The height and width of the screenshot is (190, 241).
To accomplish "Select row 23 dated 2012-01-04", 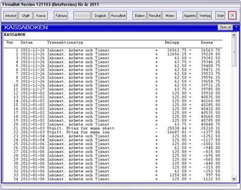I will pos(113,136).
